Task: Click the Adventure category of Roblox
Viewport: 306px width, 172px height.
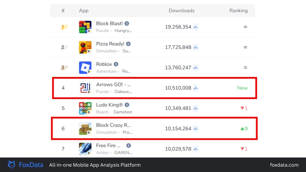Action: coord(106,71)
